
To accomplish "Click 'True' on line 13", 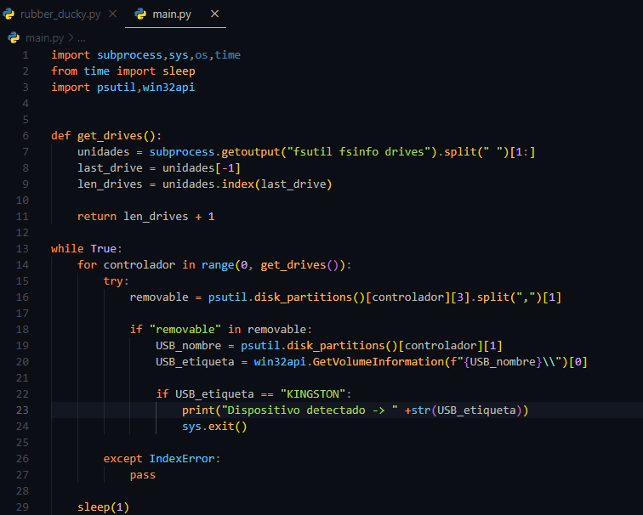I will pos(104,249).
